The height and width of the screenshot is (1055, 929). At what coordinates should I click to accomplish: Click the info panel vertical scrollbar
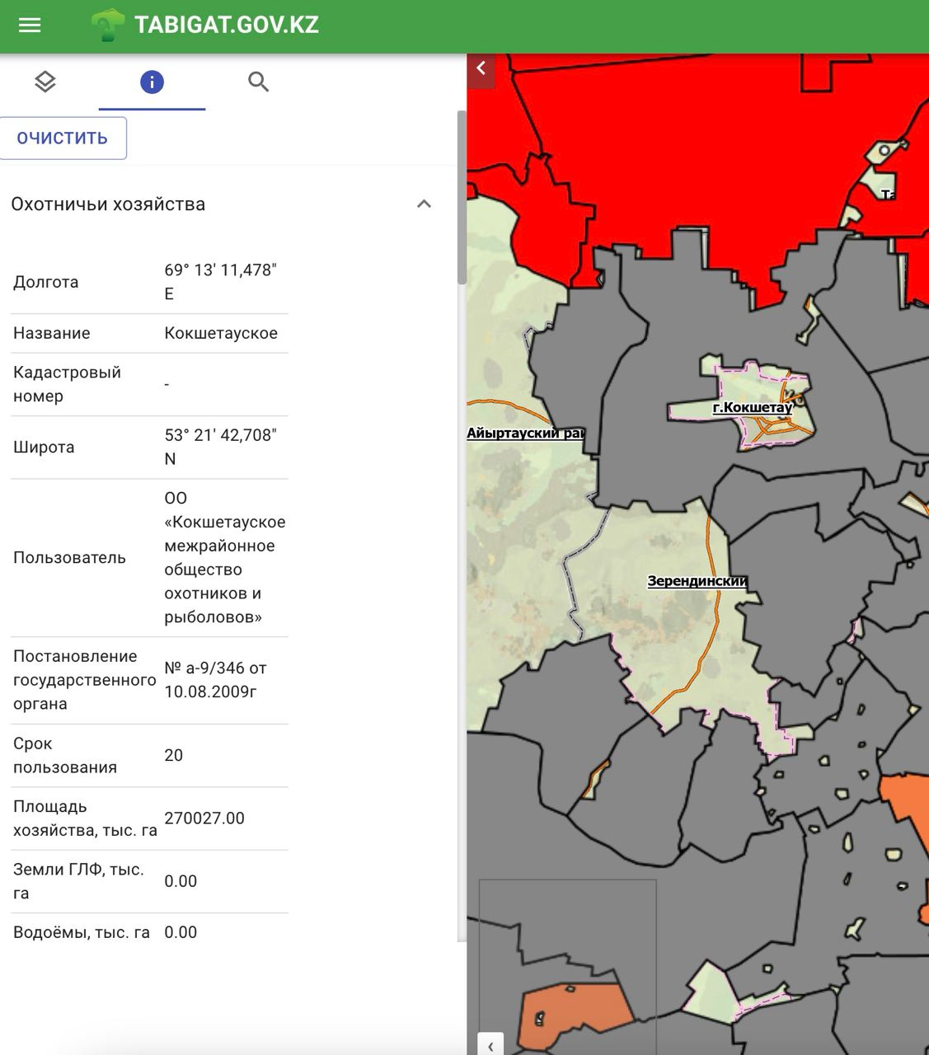pyautogui.click(x=462, y=198)
